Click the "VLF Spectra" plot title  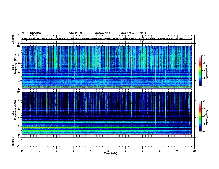31,33
